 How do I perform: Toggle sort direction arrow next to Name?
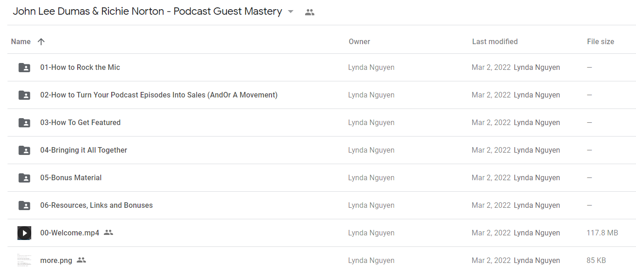(41, 42)
